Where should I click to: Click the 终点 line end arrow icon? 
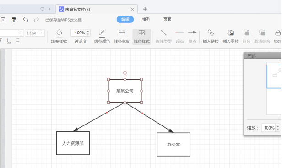[x=192, y=33]
